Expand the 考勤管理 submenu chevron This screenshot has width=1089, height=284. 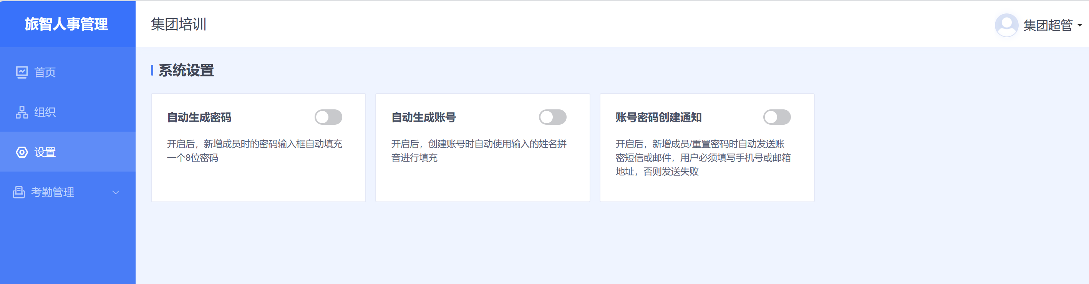pyautogui.click(x=115, y=192)
